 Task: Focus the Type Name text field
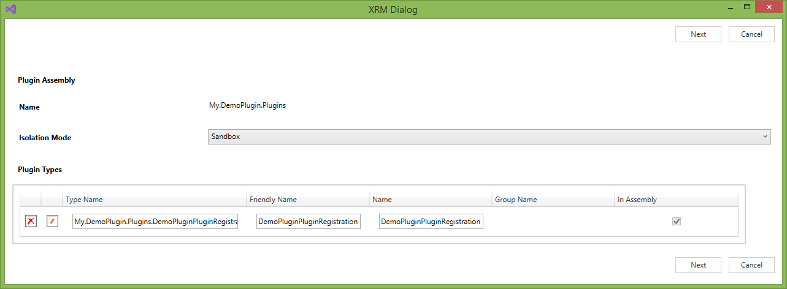[x=155, y=222]
